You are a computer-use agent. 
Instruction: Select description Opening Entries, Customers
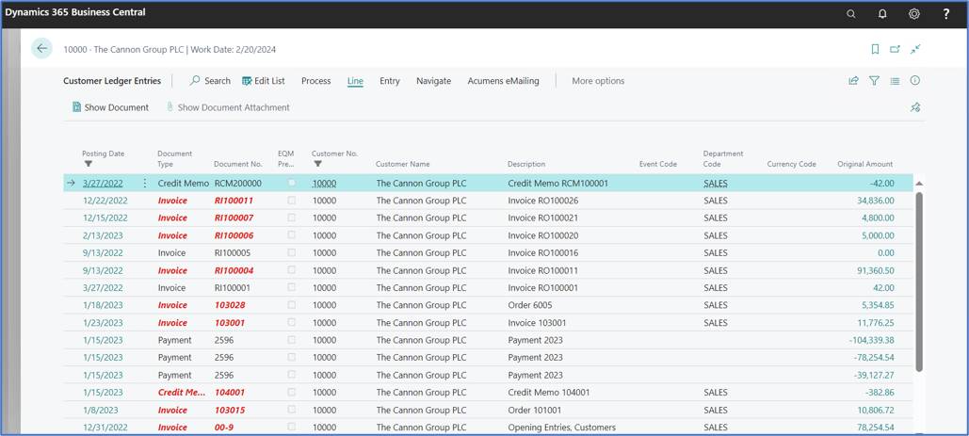[x=562, y=428]
